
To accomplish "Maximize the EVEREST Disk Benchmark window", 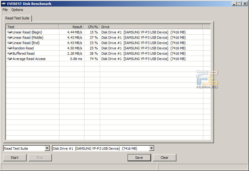I will [x=239, y=4].
